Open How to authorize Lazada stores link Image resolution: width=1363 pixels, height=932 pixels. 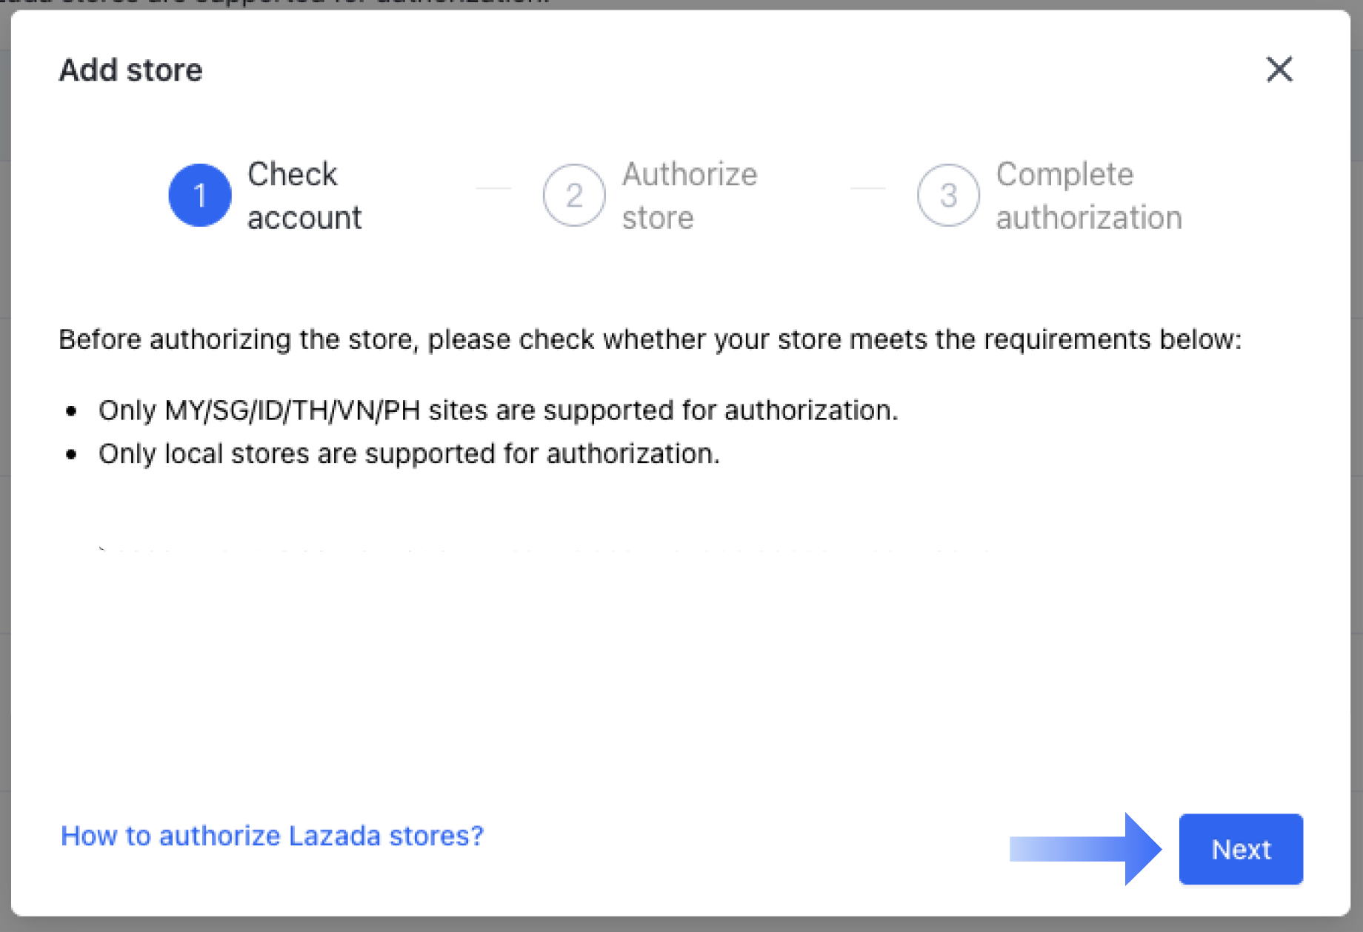tap(272, 836)
